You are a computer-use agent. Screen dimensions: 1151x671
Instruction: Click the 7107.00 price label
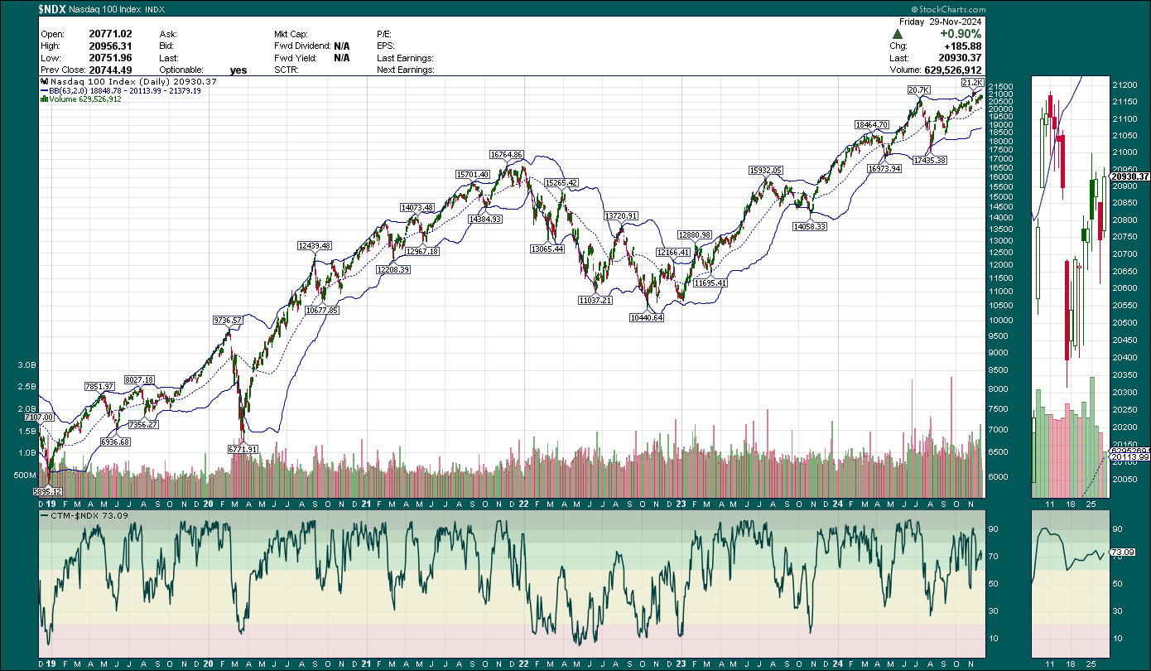[38, 418]
